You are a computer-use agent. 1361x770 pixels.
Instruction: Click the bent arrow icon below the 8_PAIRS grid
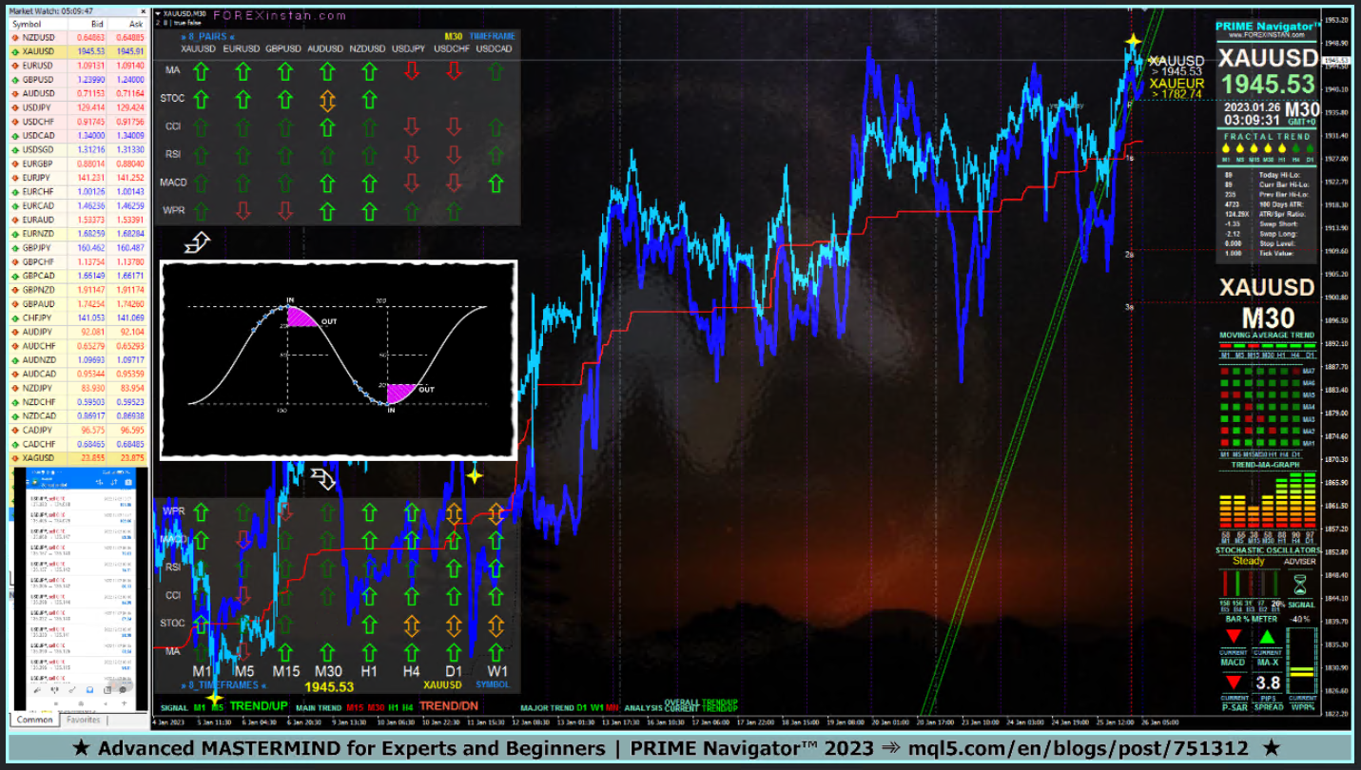coord(197,243)
